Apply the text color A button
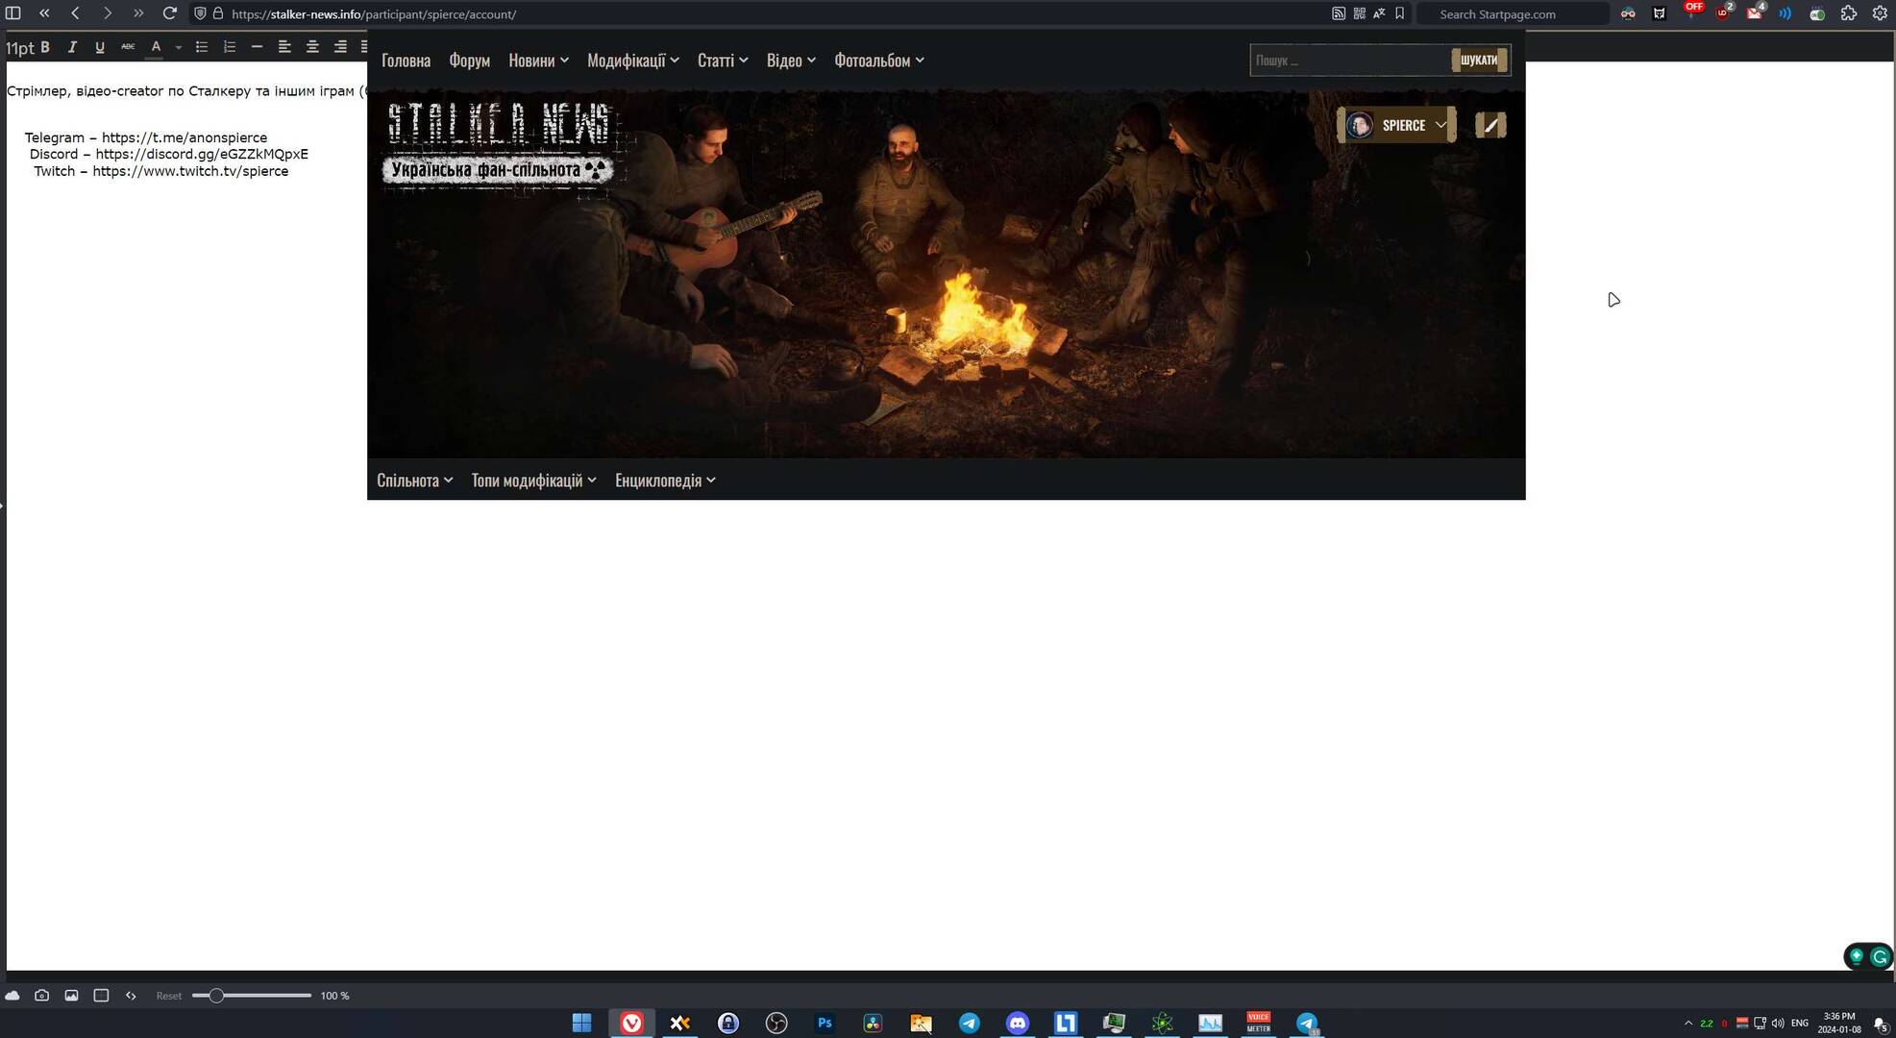The image size is (1896, 1038). pos(156,47)
